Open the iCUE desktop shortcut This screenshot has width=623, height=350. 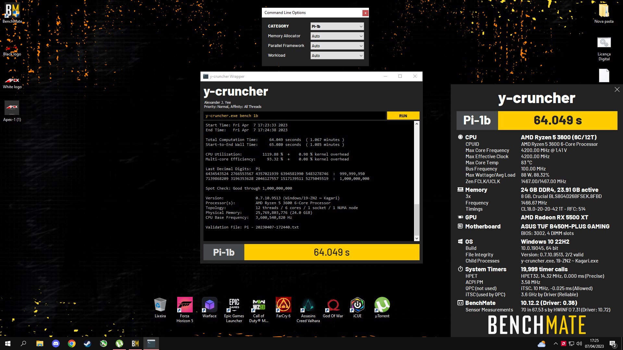pyautogui.click(x=357, y=308)
